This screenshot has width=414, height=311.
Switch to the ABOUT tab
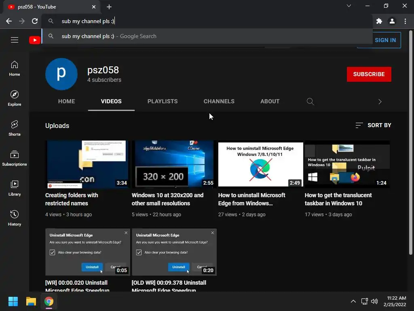270,101
